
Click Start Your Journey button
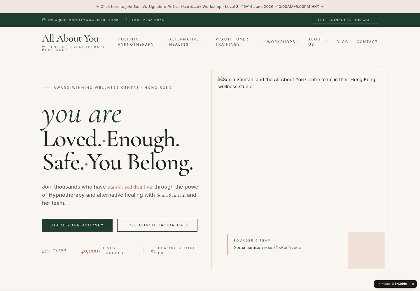coord(77,225)
